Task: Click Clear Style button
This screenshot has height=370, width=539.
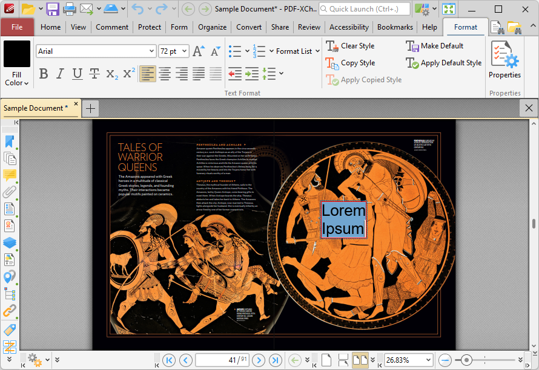Action: [350, 46]
